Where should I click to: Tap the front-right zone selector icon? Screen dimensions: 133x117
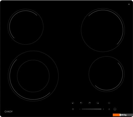click(x=98, y=103)
